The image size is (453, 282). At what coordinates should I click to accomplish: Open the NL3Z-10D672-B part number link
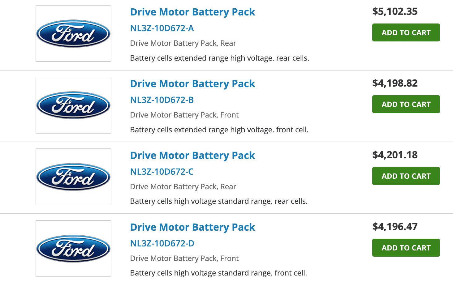point(162,100)
